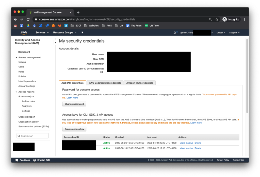Open the orange hexagon bookmark icon
The image size is (260, 177).
[x=53, y=26]
